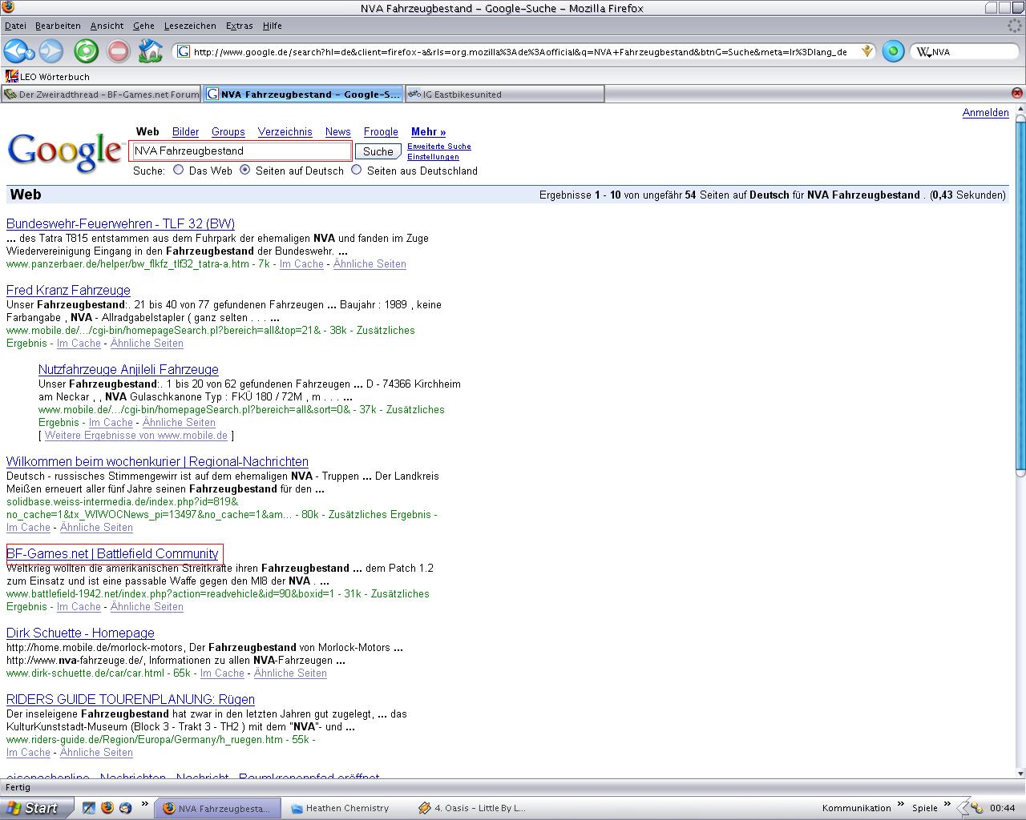
Task: Open result 'Fred Kranz Fahrzeuge'
Action: pyautogui.click(x=68, y=291)
